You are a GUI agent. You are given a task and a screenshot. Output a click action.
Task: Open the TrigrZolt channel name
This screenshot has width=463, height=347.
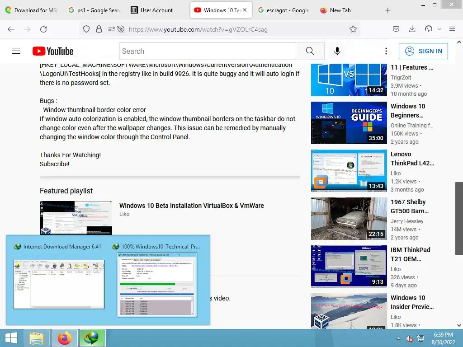point(401,77)
